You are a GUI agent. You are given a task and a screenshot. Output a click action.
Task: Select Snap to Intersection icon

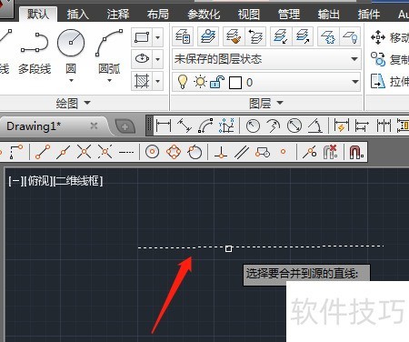(x=84, y=152)
